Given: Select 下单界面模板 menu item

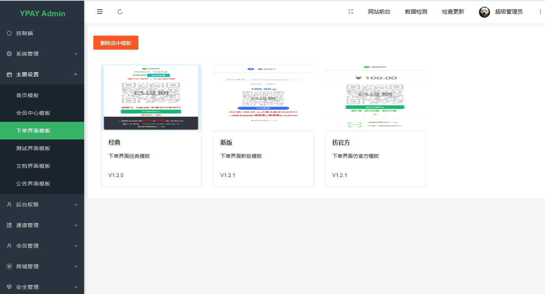Looking at the screenshot, I should click(42, 131).
